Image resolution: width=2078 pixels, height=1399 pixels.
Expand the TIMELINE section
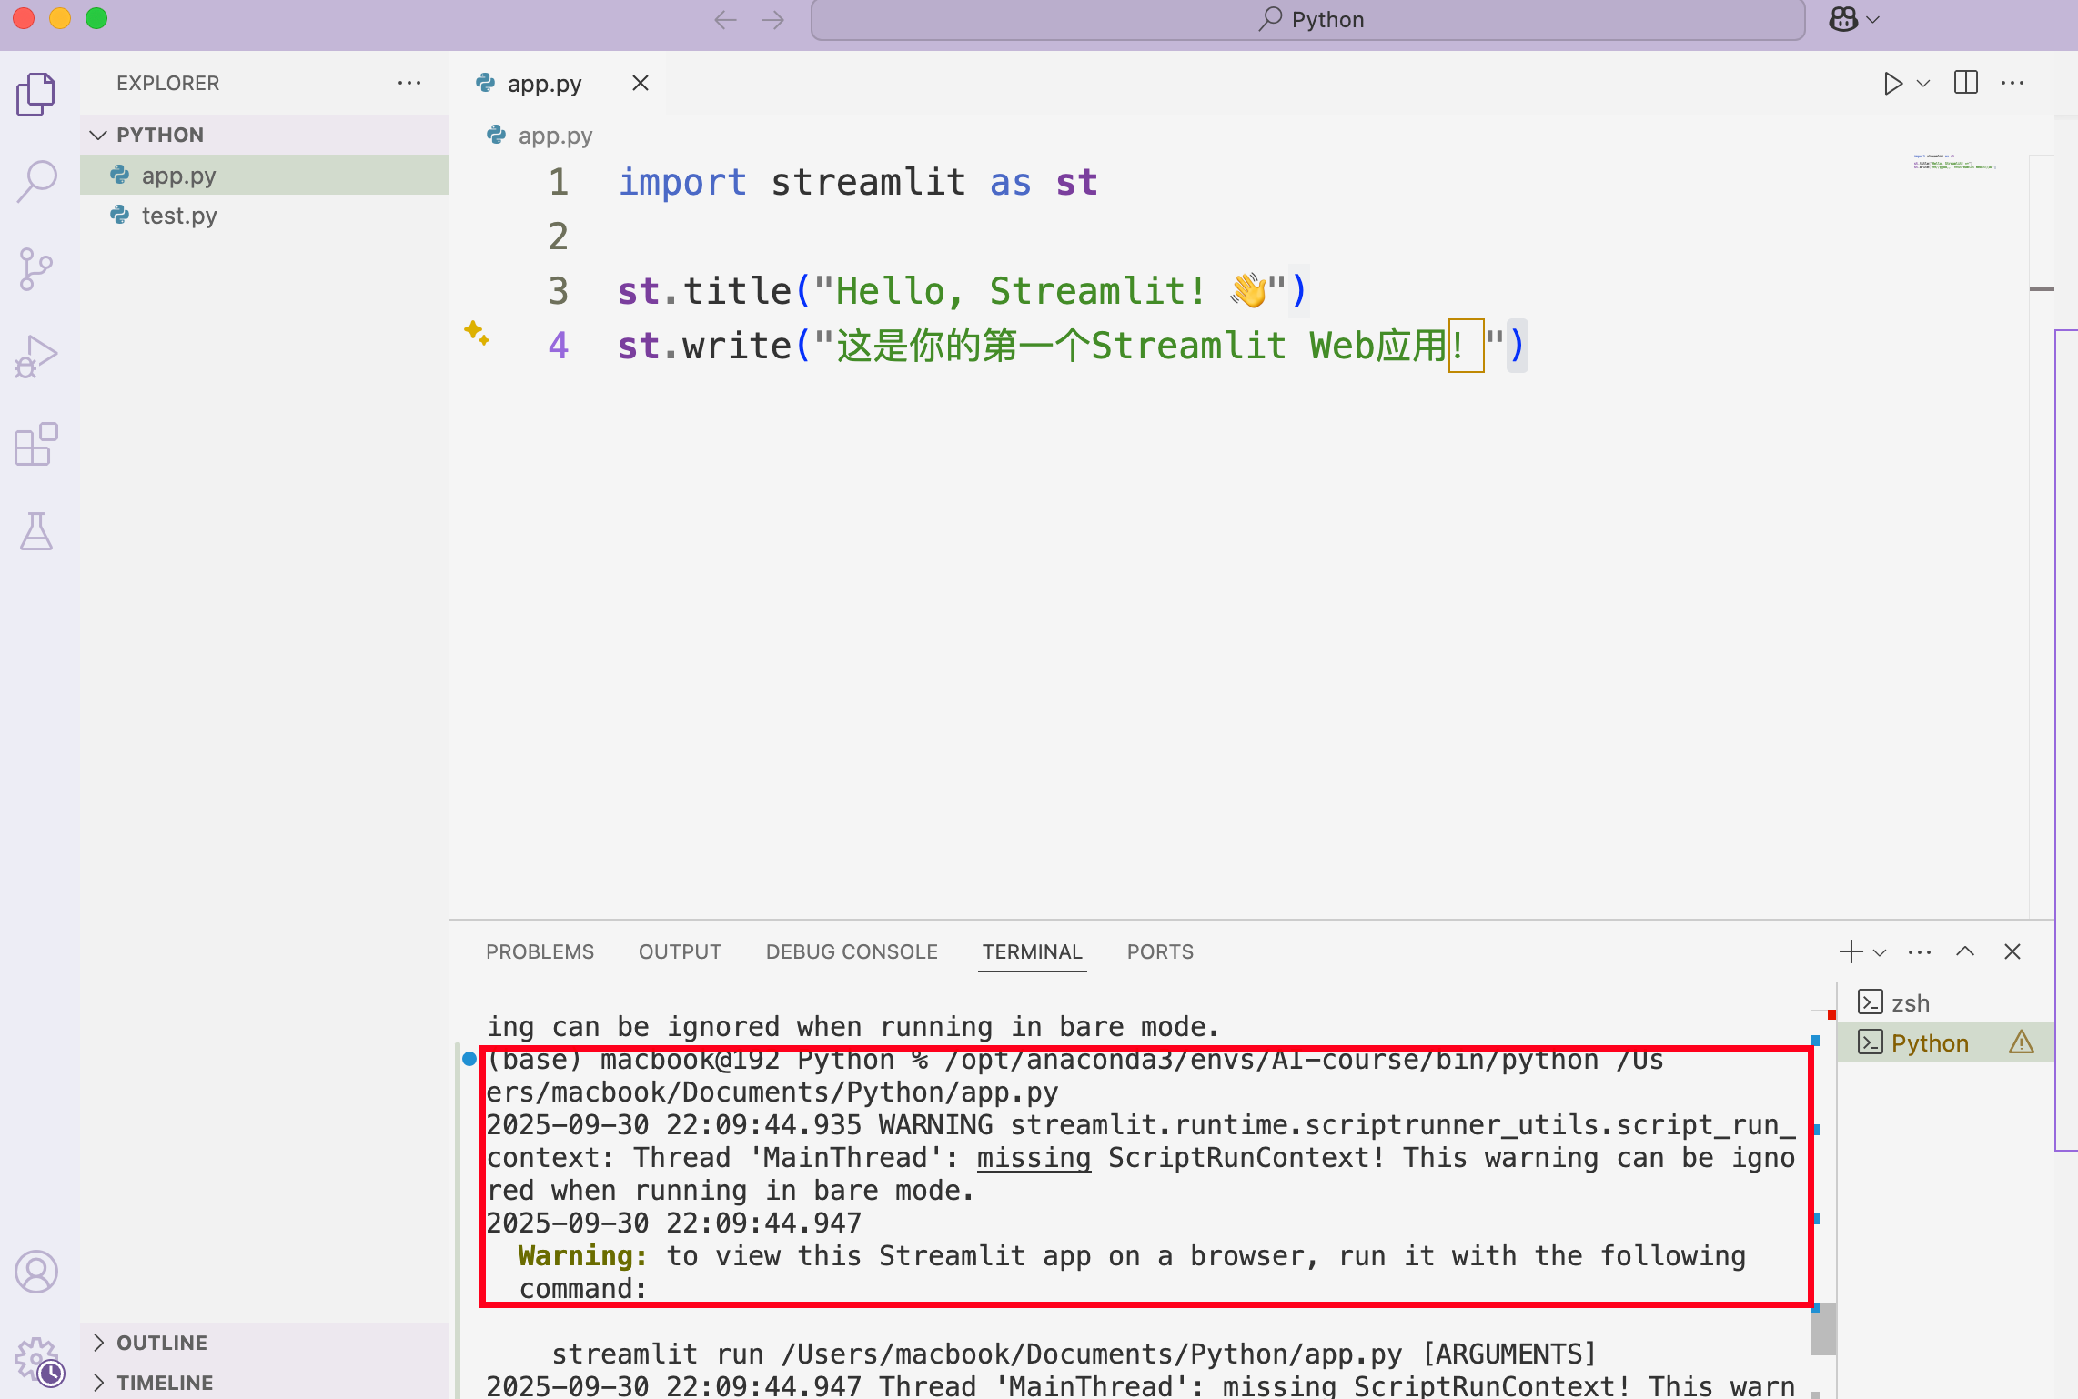[x=166, y=1382]
